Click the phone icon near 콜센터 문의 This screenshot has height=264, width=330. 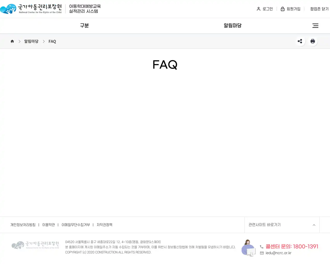click(262, 247)
